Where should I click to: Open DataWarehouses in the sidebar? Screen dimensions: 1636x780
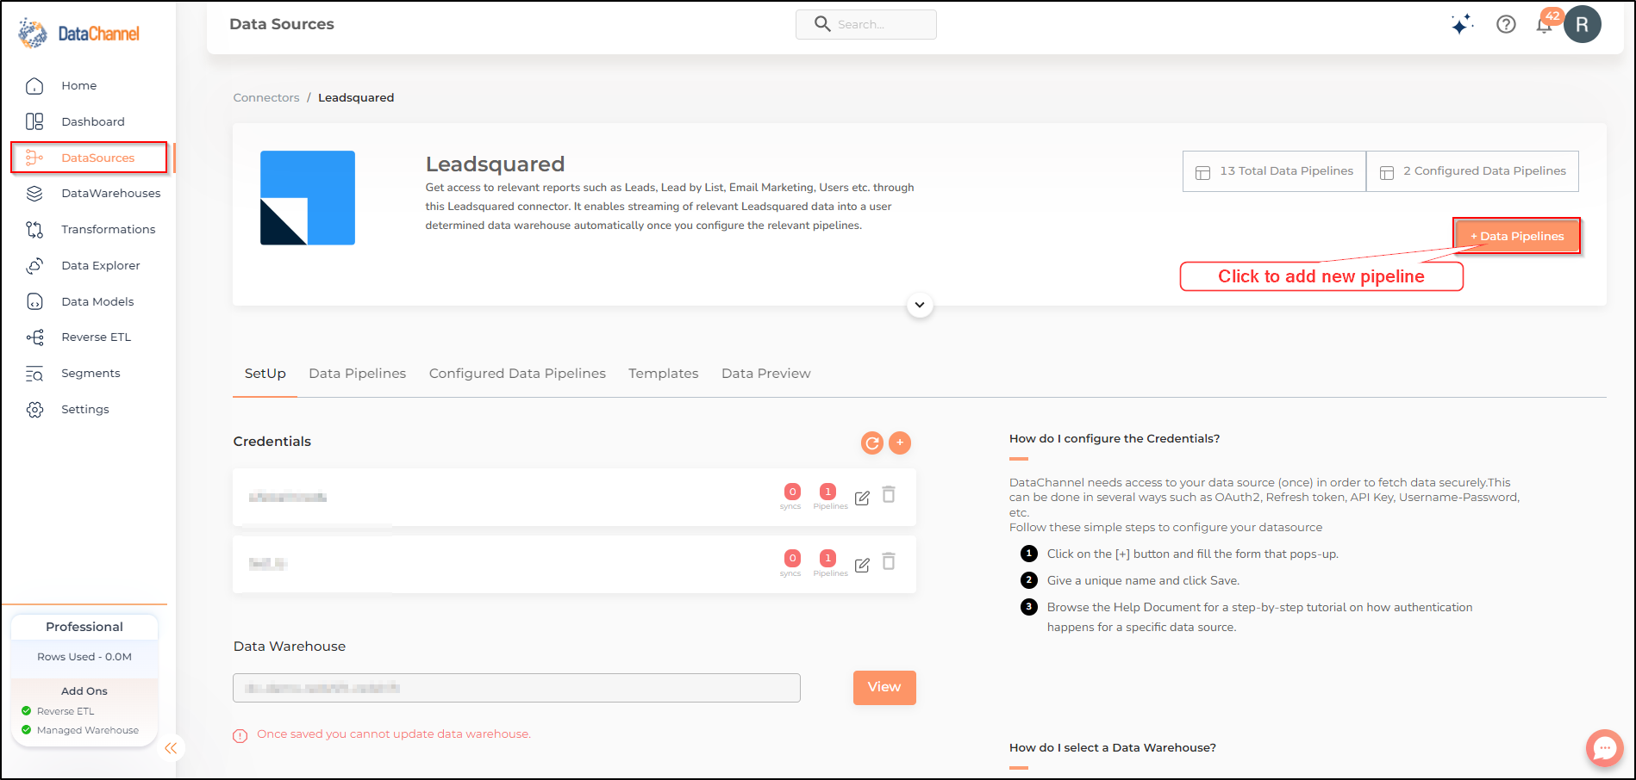(x=111, y=194)
